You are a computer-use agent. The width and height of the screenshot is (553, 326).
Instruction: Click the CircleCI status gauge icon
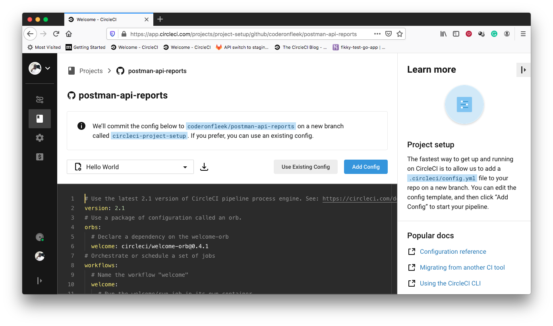pos(39,237)
